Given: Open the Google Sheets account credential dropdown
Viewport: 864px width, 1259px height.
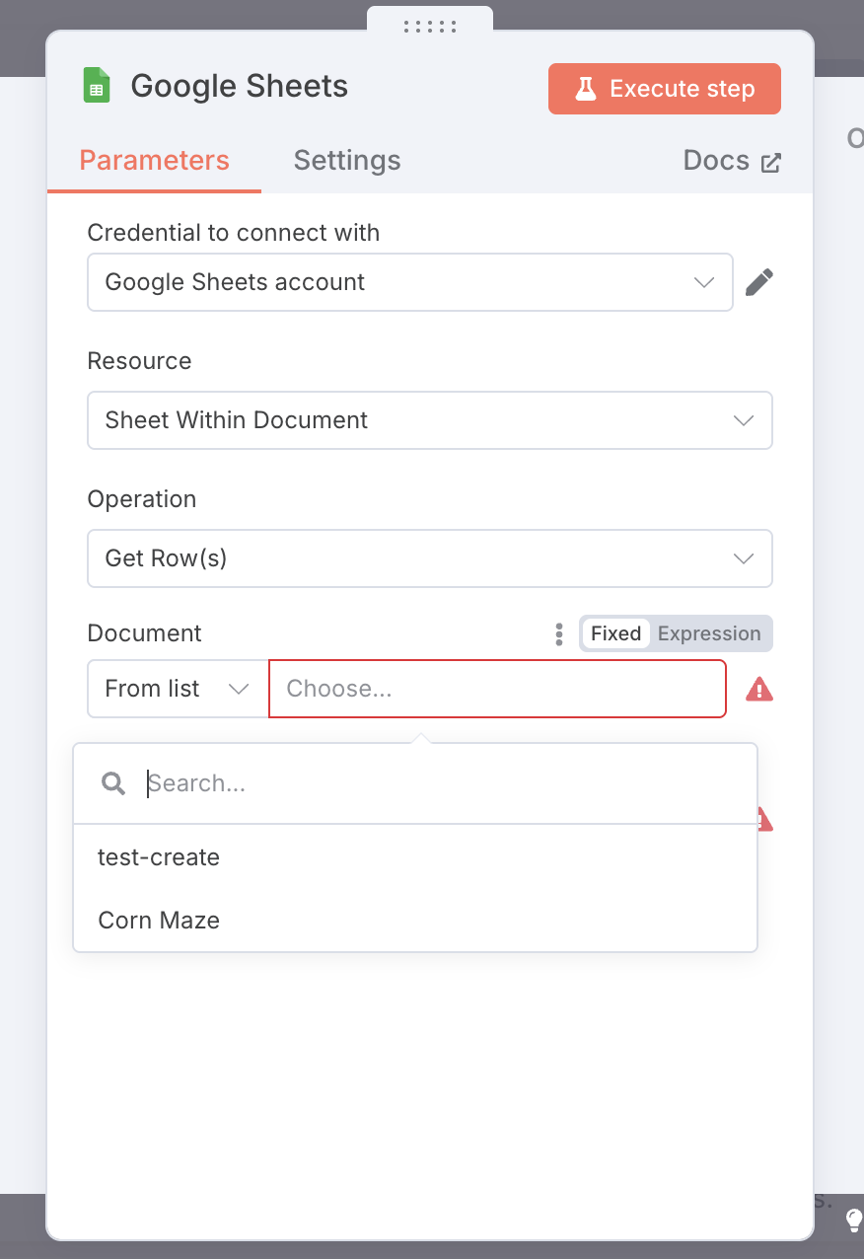Looking at the screenshot, I should point(410,282).
